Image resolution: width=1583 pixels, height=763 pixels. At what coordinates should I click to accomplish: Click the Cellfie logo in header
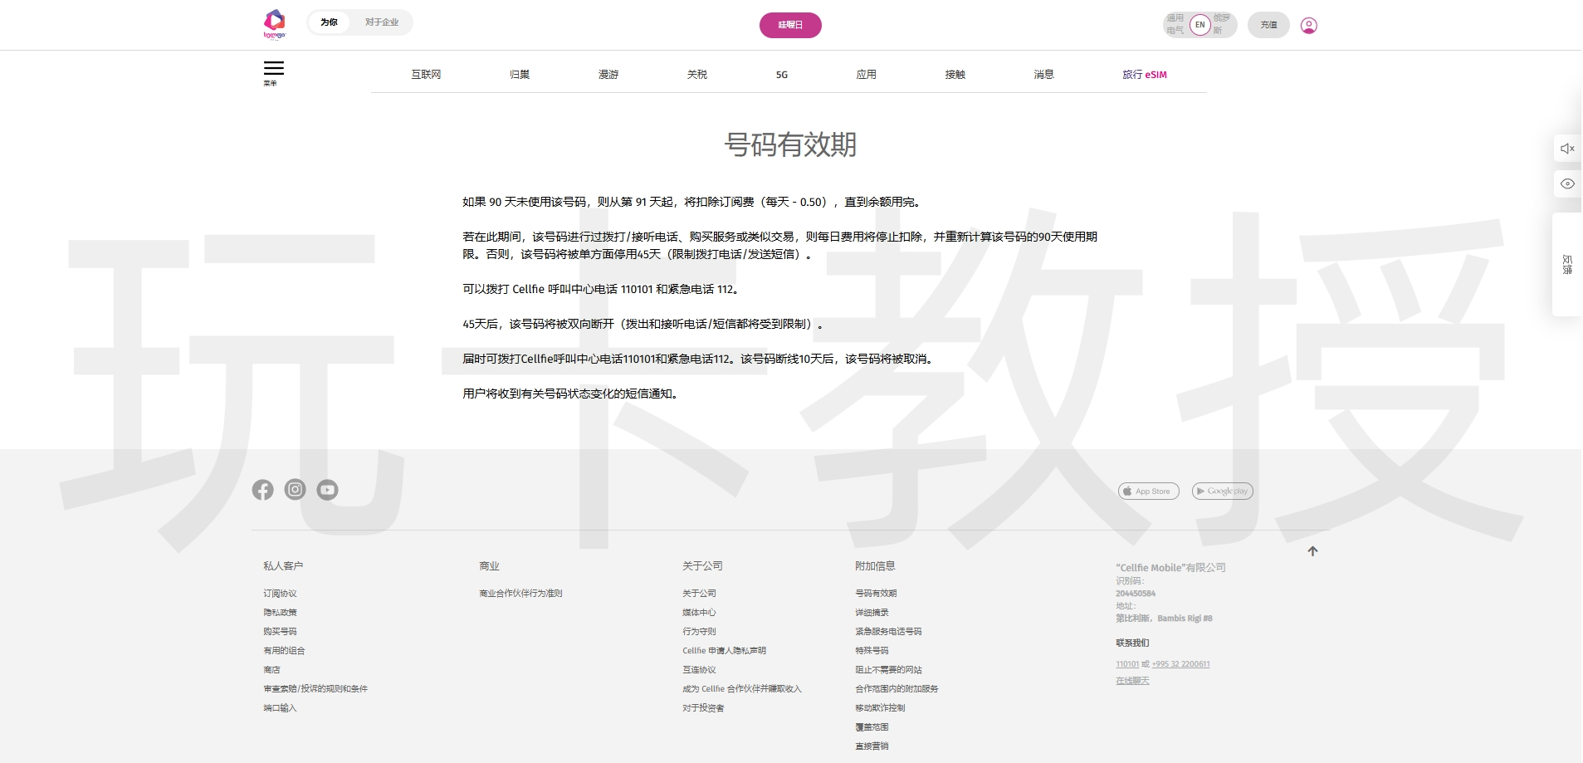[275, 23]
